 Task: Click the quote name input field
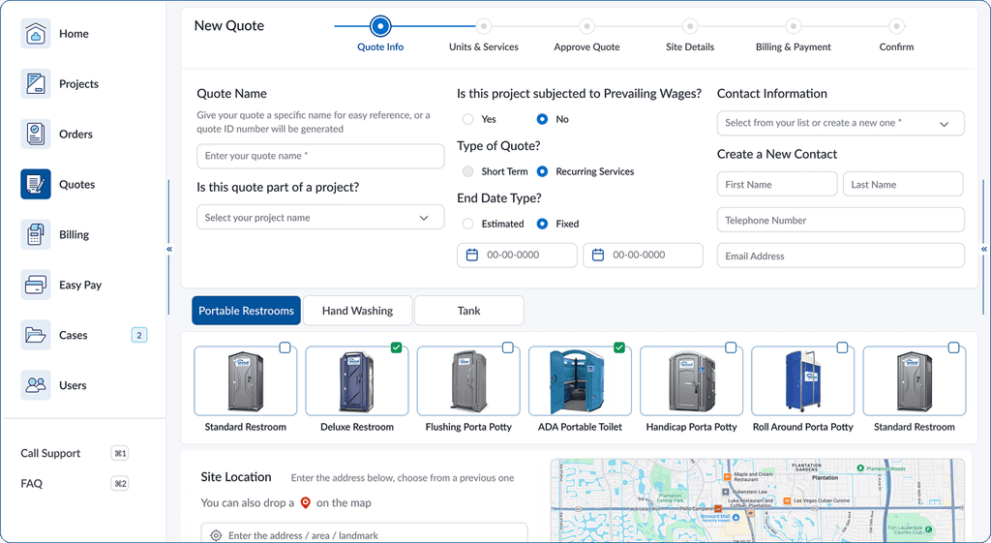[x=320, y=156]
